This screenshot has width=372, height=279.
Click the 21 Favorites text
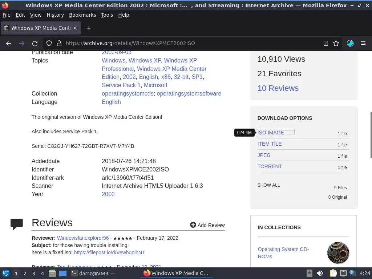click(x=279, y=73)
